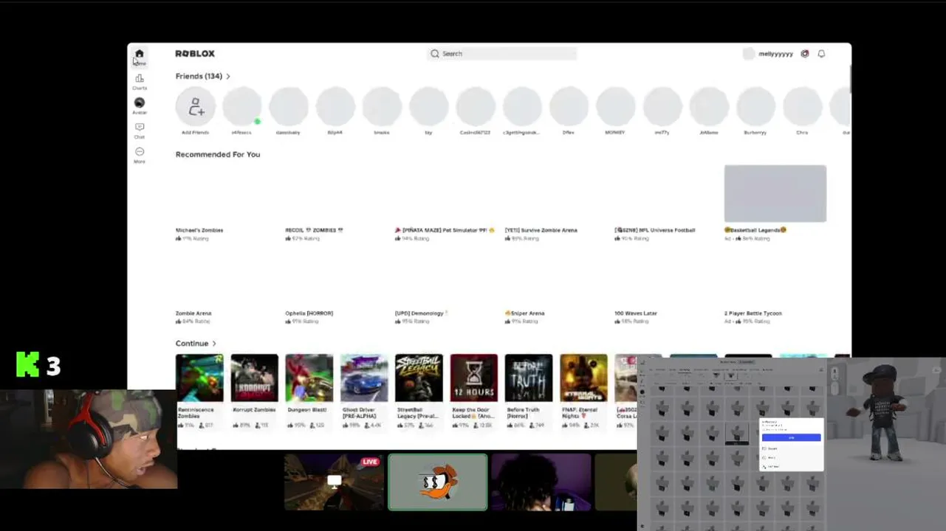Open friend Casino567123's avatar

[x=475, y=107]
